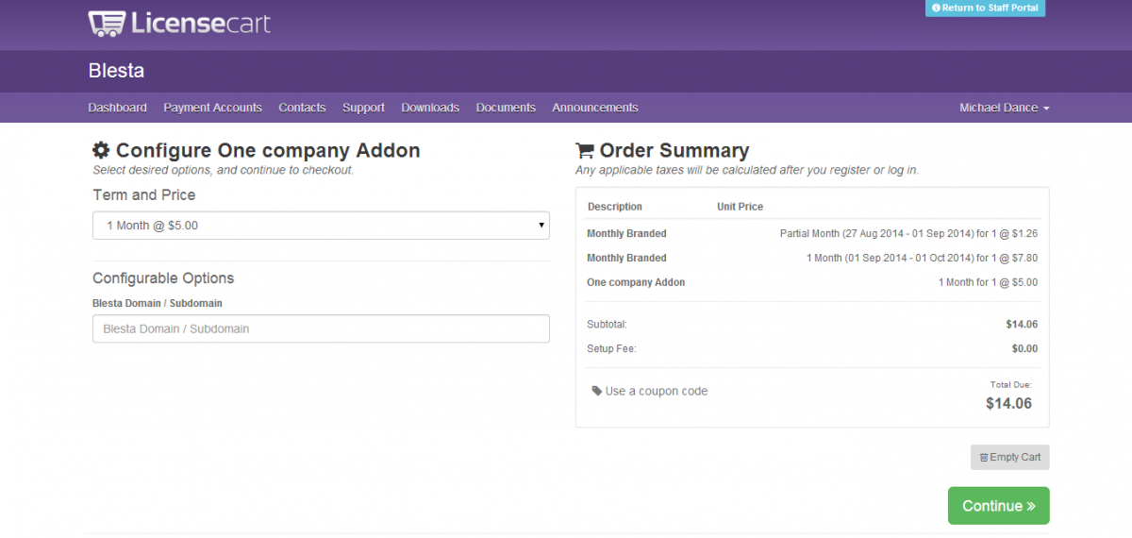Click the gear icon beside Configure heading
Viewport: 1132px width, 538px height.
point(102,150)
